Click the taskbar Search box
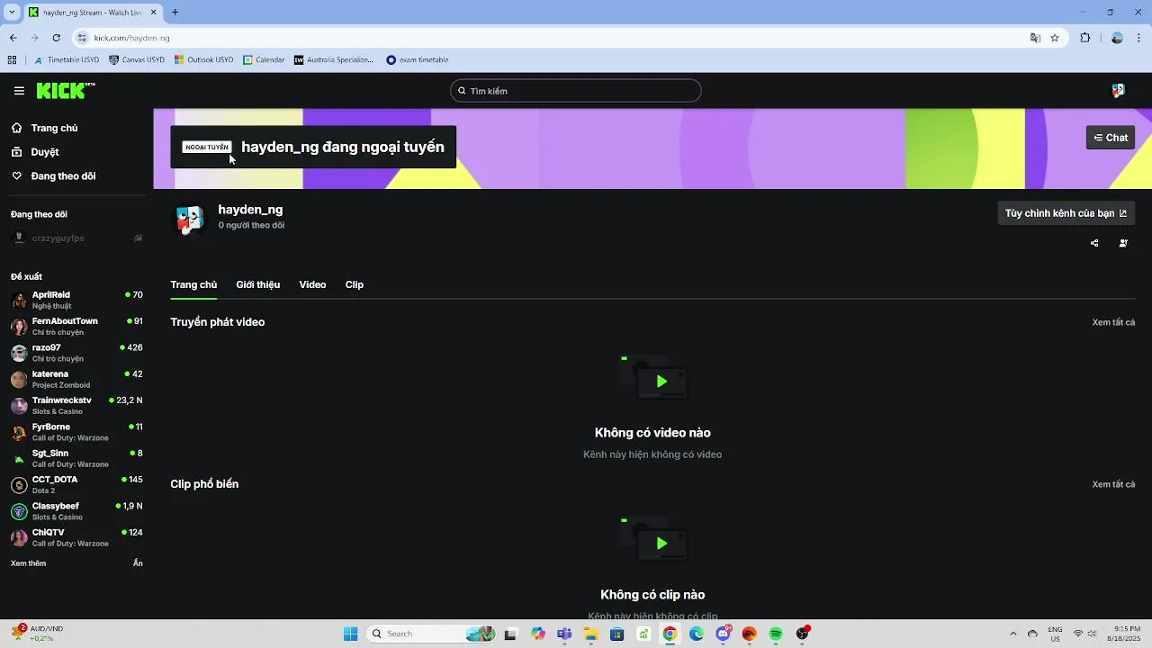The width and height of the screenshot is (1152, 648). (431, 634)
